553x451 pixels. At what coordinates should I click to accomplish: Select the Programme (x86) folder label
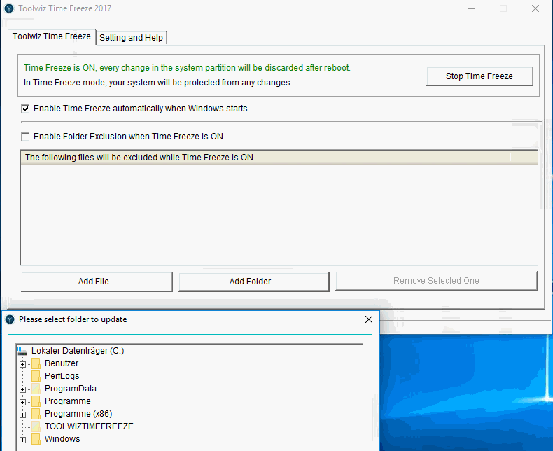tap(78, 414)
